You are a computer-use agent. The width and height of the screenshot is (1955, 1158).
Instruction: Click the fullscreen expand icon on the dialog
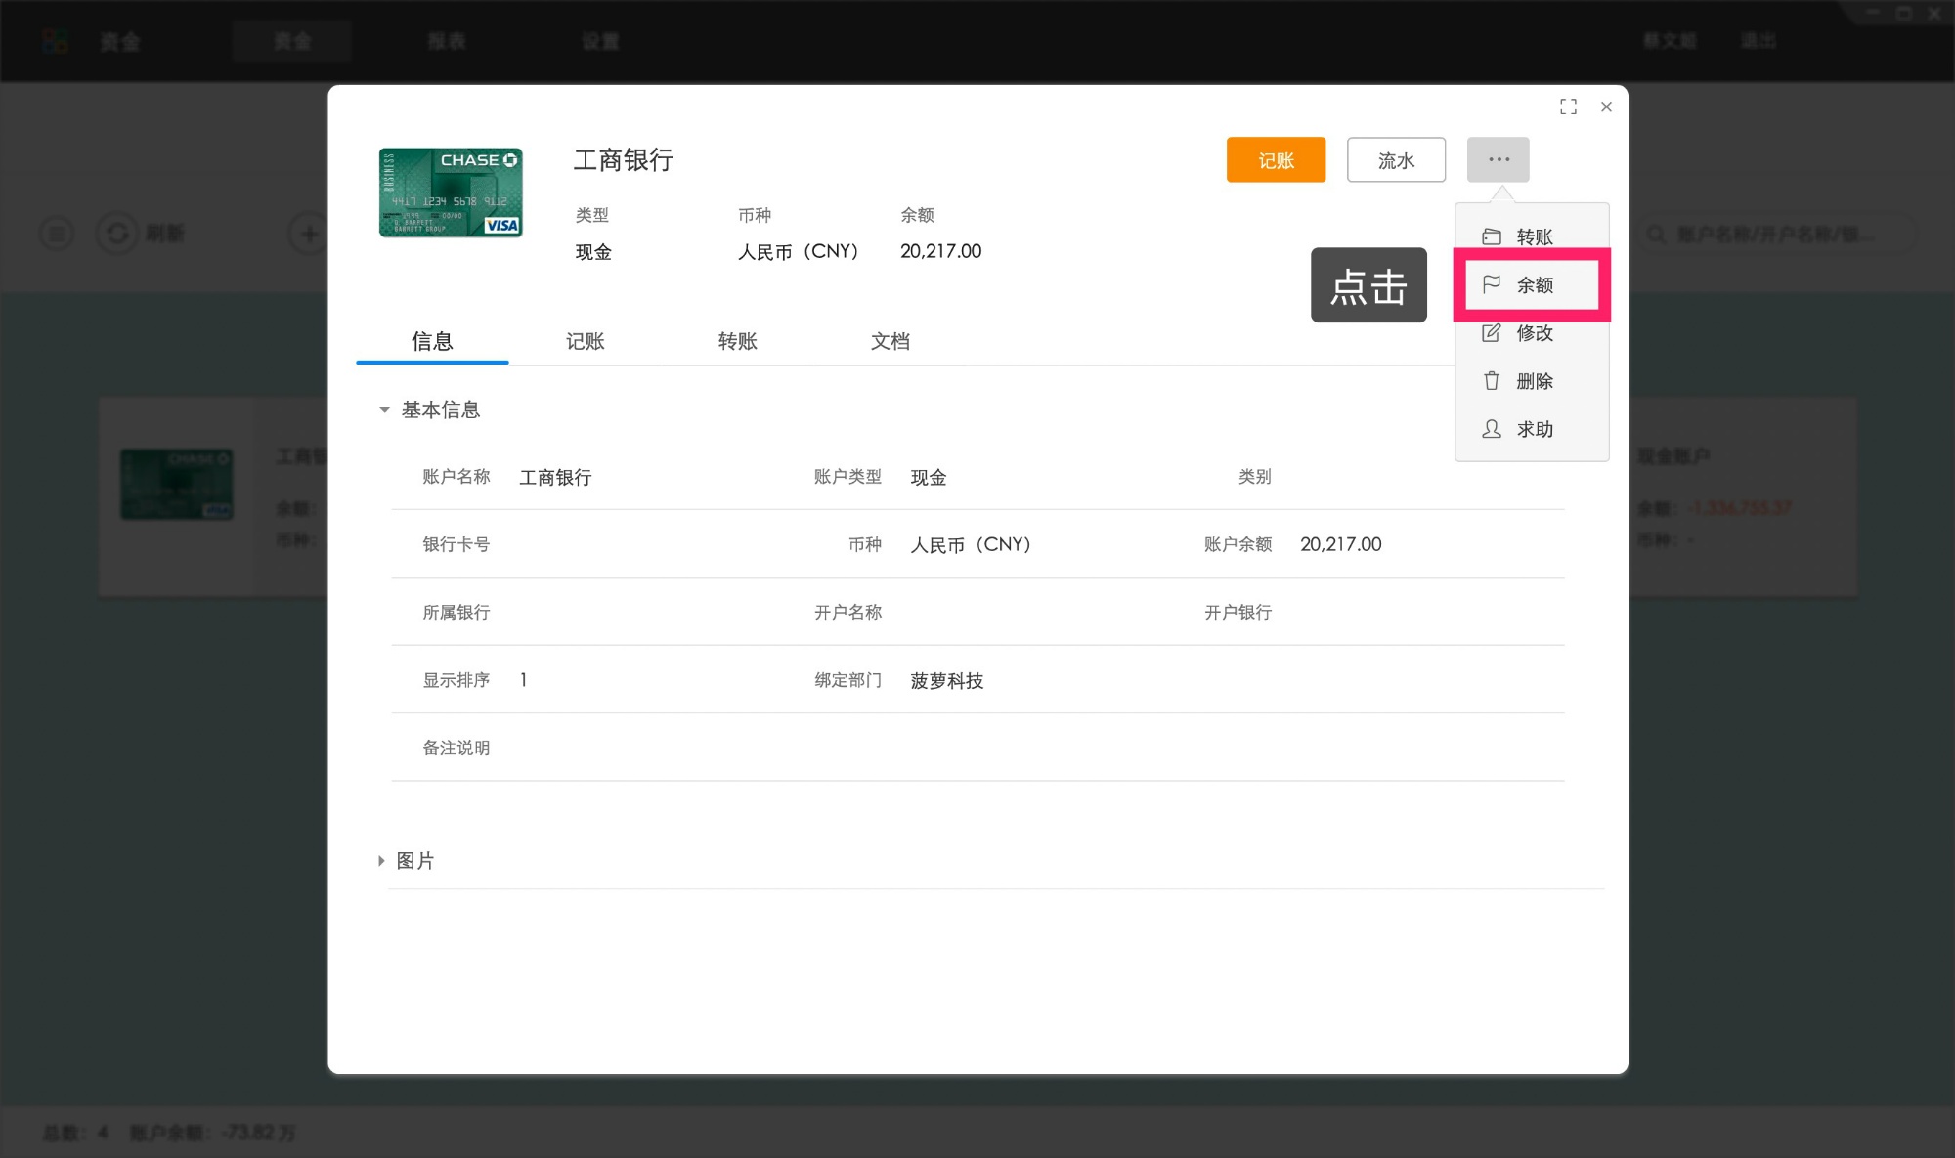tap(1568, 107)
